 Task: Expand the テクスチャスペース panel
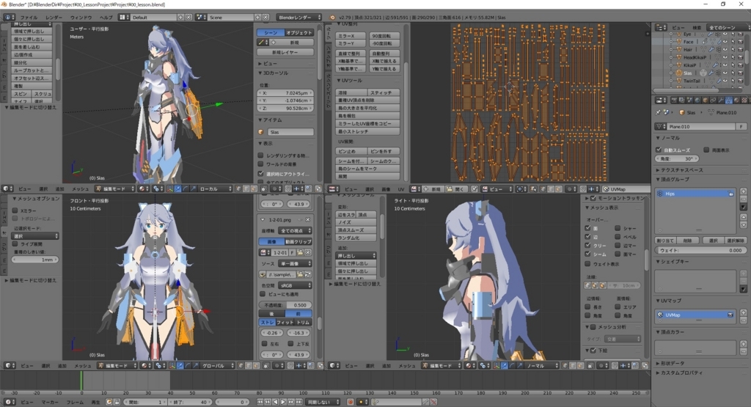[x=682, y=170]
